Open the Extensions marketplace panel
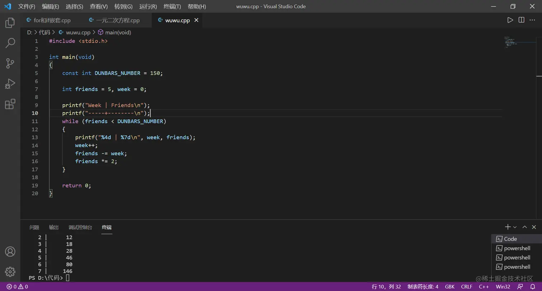 coord(10,104)
